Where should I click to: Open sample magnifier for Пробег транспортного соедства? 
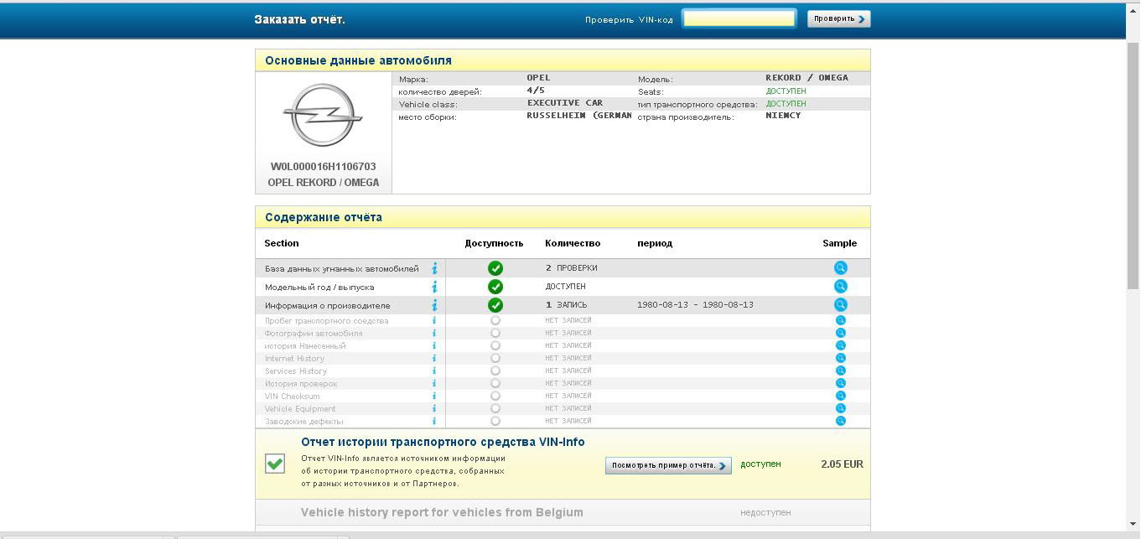pos(840,320)
